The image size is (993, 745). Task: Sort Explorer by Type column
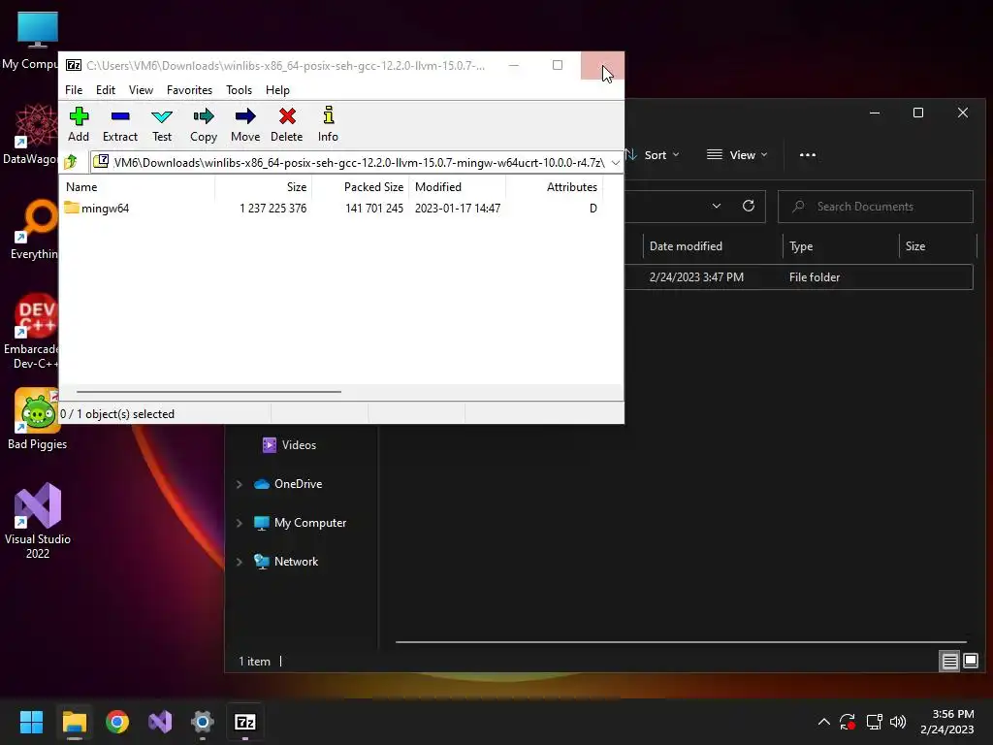coord(841,246)
